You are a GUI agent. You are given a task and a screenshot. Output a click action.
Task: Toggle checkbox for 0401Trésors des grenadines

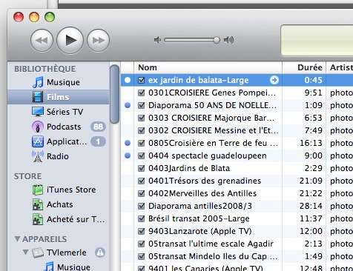tap(141, 181)
